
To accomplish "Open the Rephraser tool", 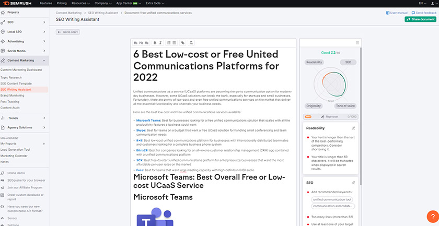I will coord(330,116).
